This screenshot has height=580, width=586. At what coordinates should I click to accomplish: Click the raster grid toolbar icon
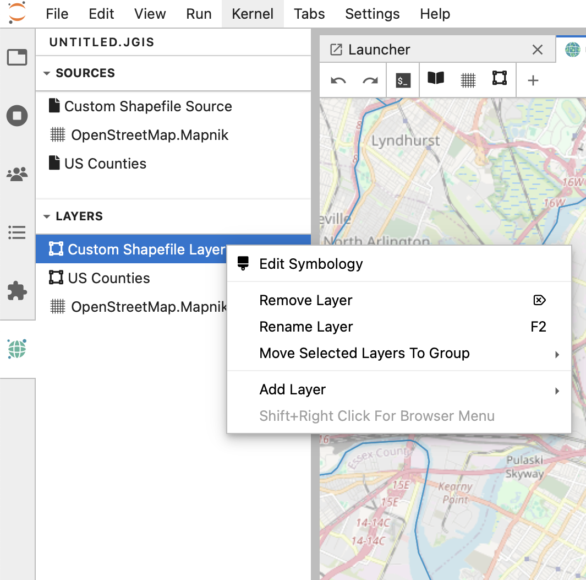point(468,80)
